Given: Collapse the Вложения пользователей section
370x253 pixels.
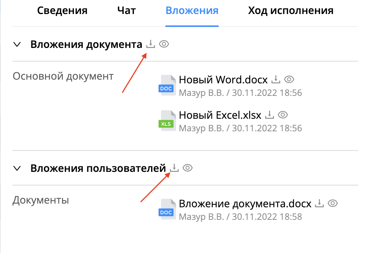Looking at the screenshot, I should 17,168.
